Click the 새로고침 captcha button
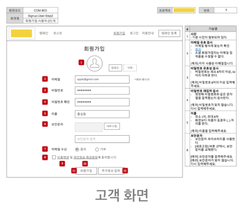Screen dimensions: 251x213 tap(112, 126)
